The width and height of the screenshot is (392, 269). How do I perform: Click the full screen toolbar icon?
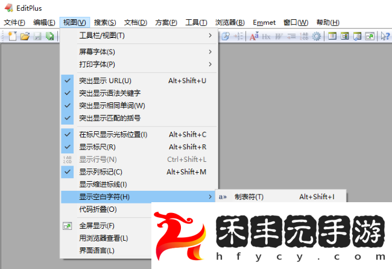coord(370,37)
